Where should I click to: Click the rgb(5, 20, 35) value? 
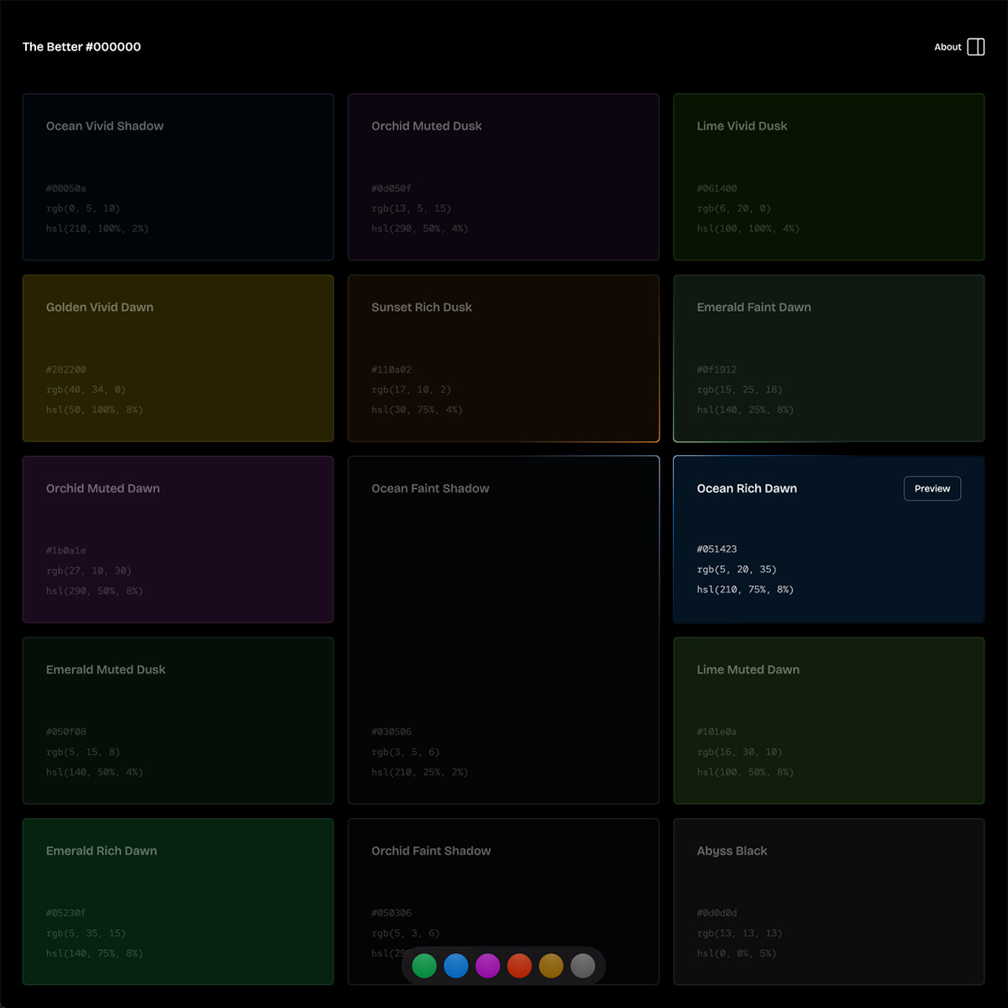[737, 569]
